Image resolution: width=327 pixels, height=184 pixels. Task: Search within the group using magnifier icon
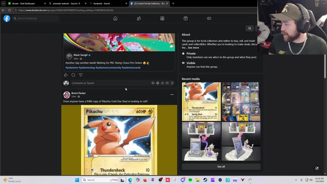tap(250, 28)
